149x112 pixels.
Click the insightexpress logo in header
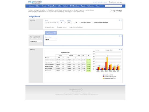click(x=35, y=2)
